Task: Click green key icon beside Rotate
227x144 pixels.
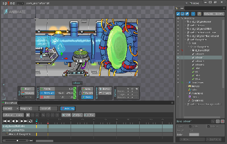Action: click(75, 89)
